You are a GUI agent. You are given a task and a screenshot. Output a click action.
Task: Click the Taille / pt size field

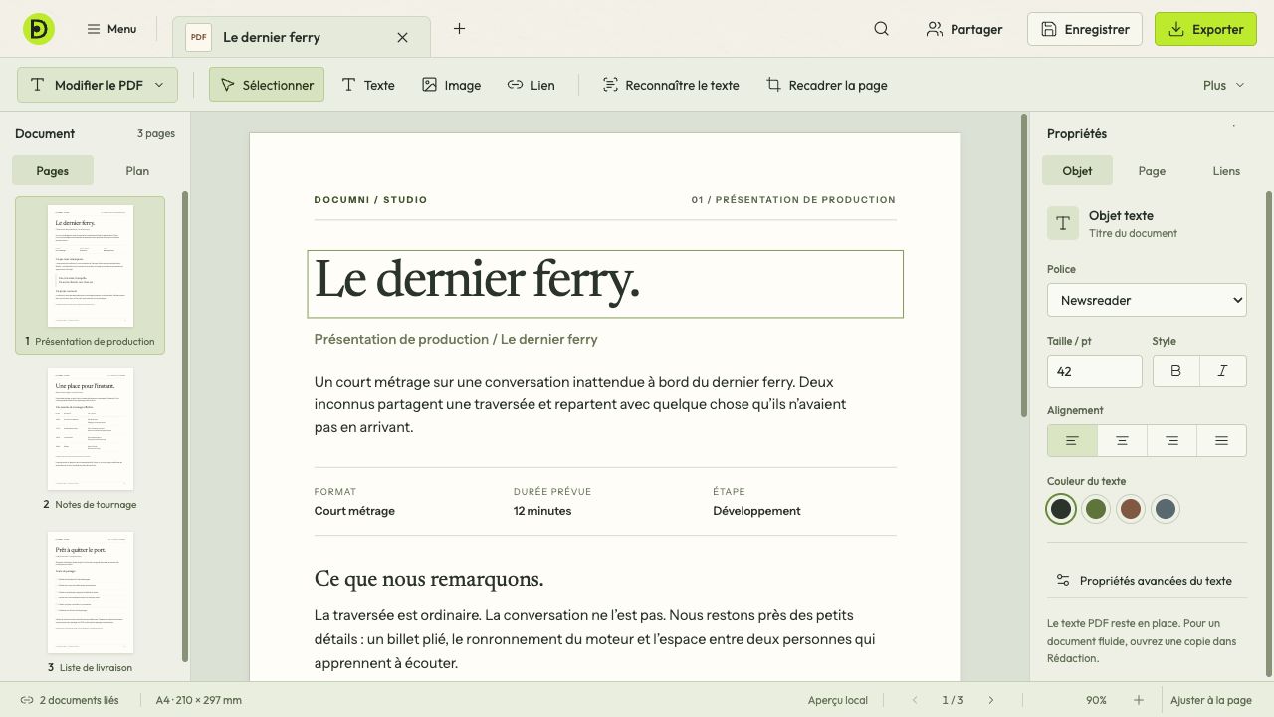click(1094, 371)
